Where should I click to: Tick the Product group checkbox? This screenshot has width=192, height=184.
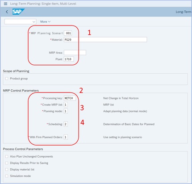pyautogui.click(x=7, y=79)
